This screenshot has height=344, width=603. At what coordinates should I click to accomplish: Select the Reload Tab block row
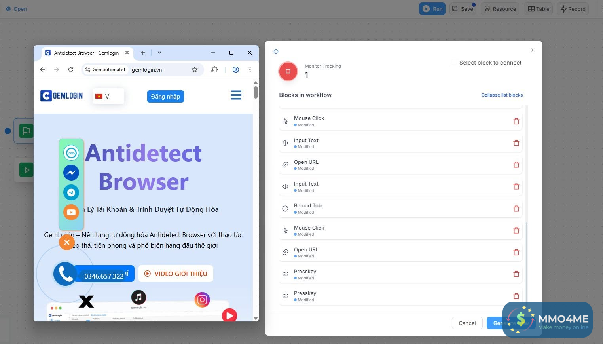400,209
